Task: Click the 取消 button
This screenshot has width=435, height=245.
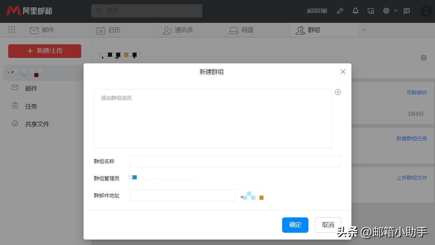Action: tap(328, 225)
